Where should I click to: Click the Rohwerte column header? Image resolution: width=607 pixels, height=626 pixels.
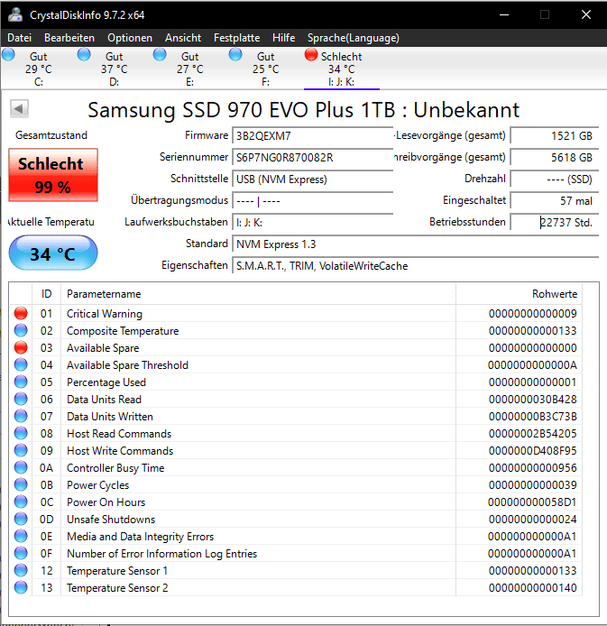[519, 294]
